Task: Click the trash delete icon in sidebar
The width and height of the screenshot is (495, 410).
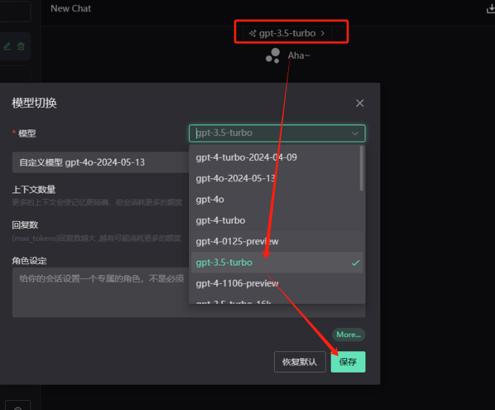Action: click(x=21, y=46)
